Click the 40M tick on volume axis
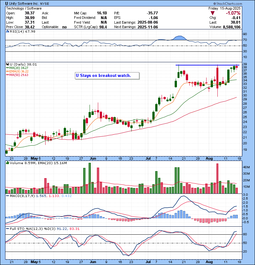 pyautogui.click(x=246, y=167)
